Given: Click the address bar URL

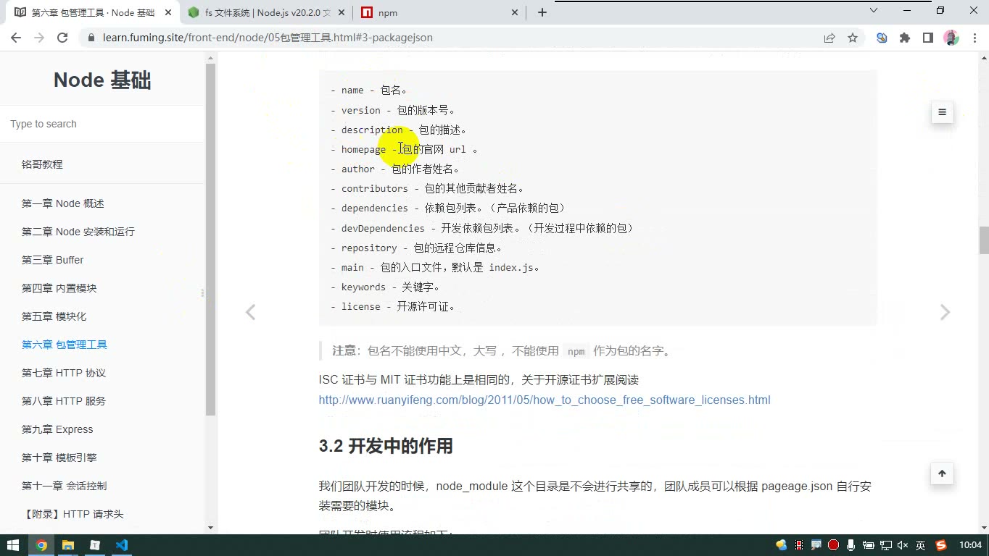Looking at the screenshot, I should point(268,38).
